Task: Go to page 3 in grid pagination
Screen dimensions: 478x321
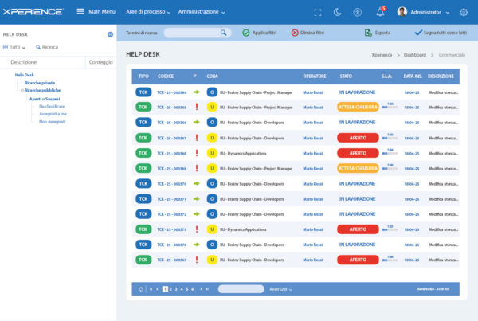Action: point(176,289)
